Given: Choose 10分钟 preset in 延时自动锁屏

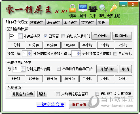Looking at the screenshot, I should point(34,45).
